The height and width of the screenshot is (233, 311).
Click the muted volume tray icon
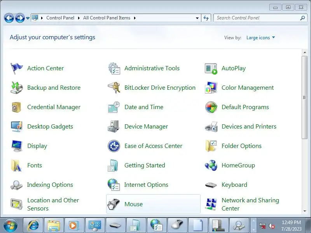click(x=272, y=226)
